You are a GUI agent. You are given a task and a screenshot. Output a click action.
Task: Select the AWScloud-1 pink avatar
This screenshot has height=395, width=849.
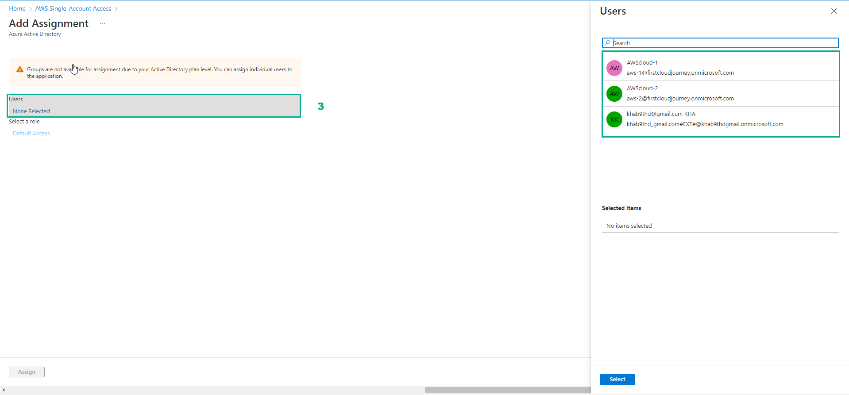pos(614,68)
